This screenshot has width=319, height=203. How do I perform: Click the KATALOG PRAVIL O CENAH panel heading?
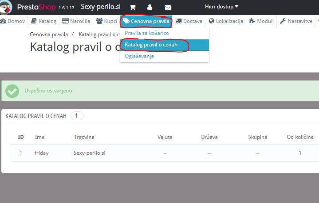pos(36,116)
